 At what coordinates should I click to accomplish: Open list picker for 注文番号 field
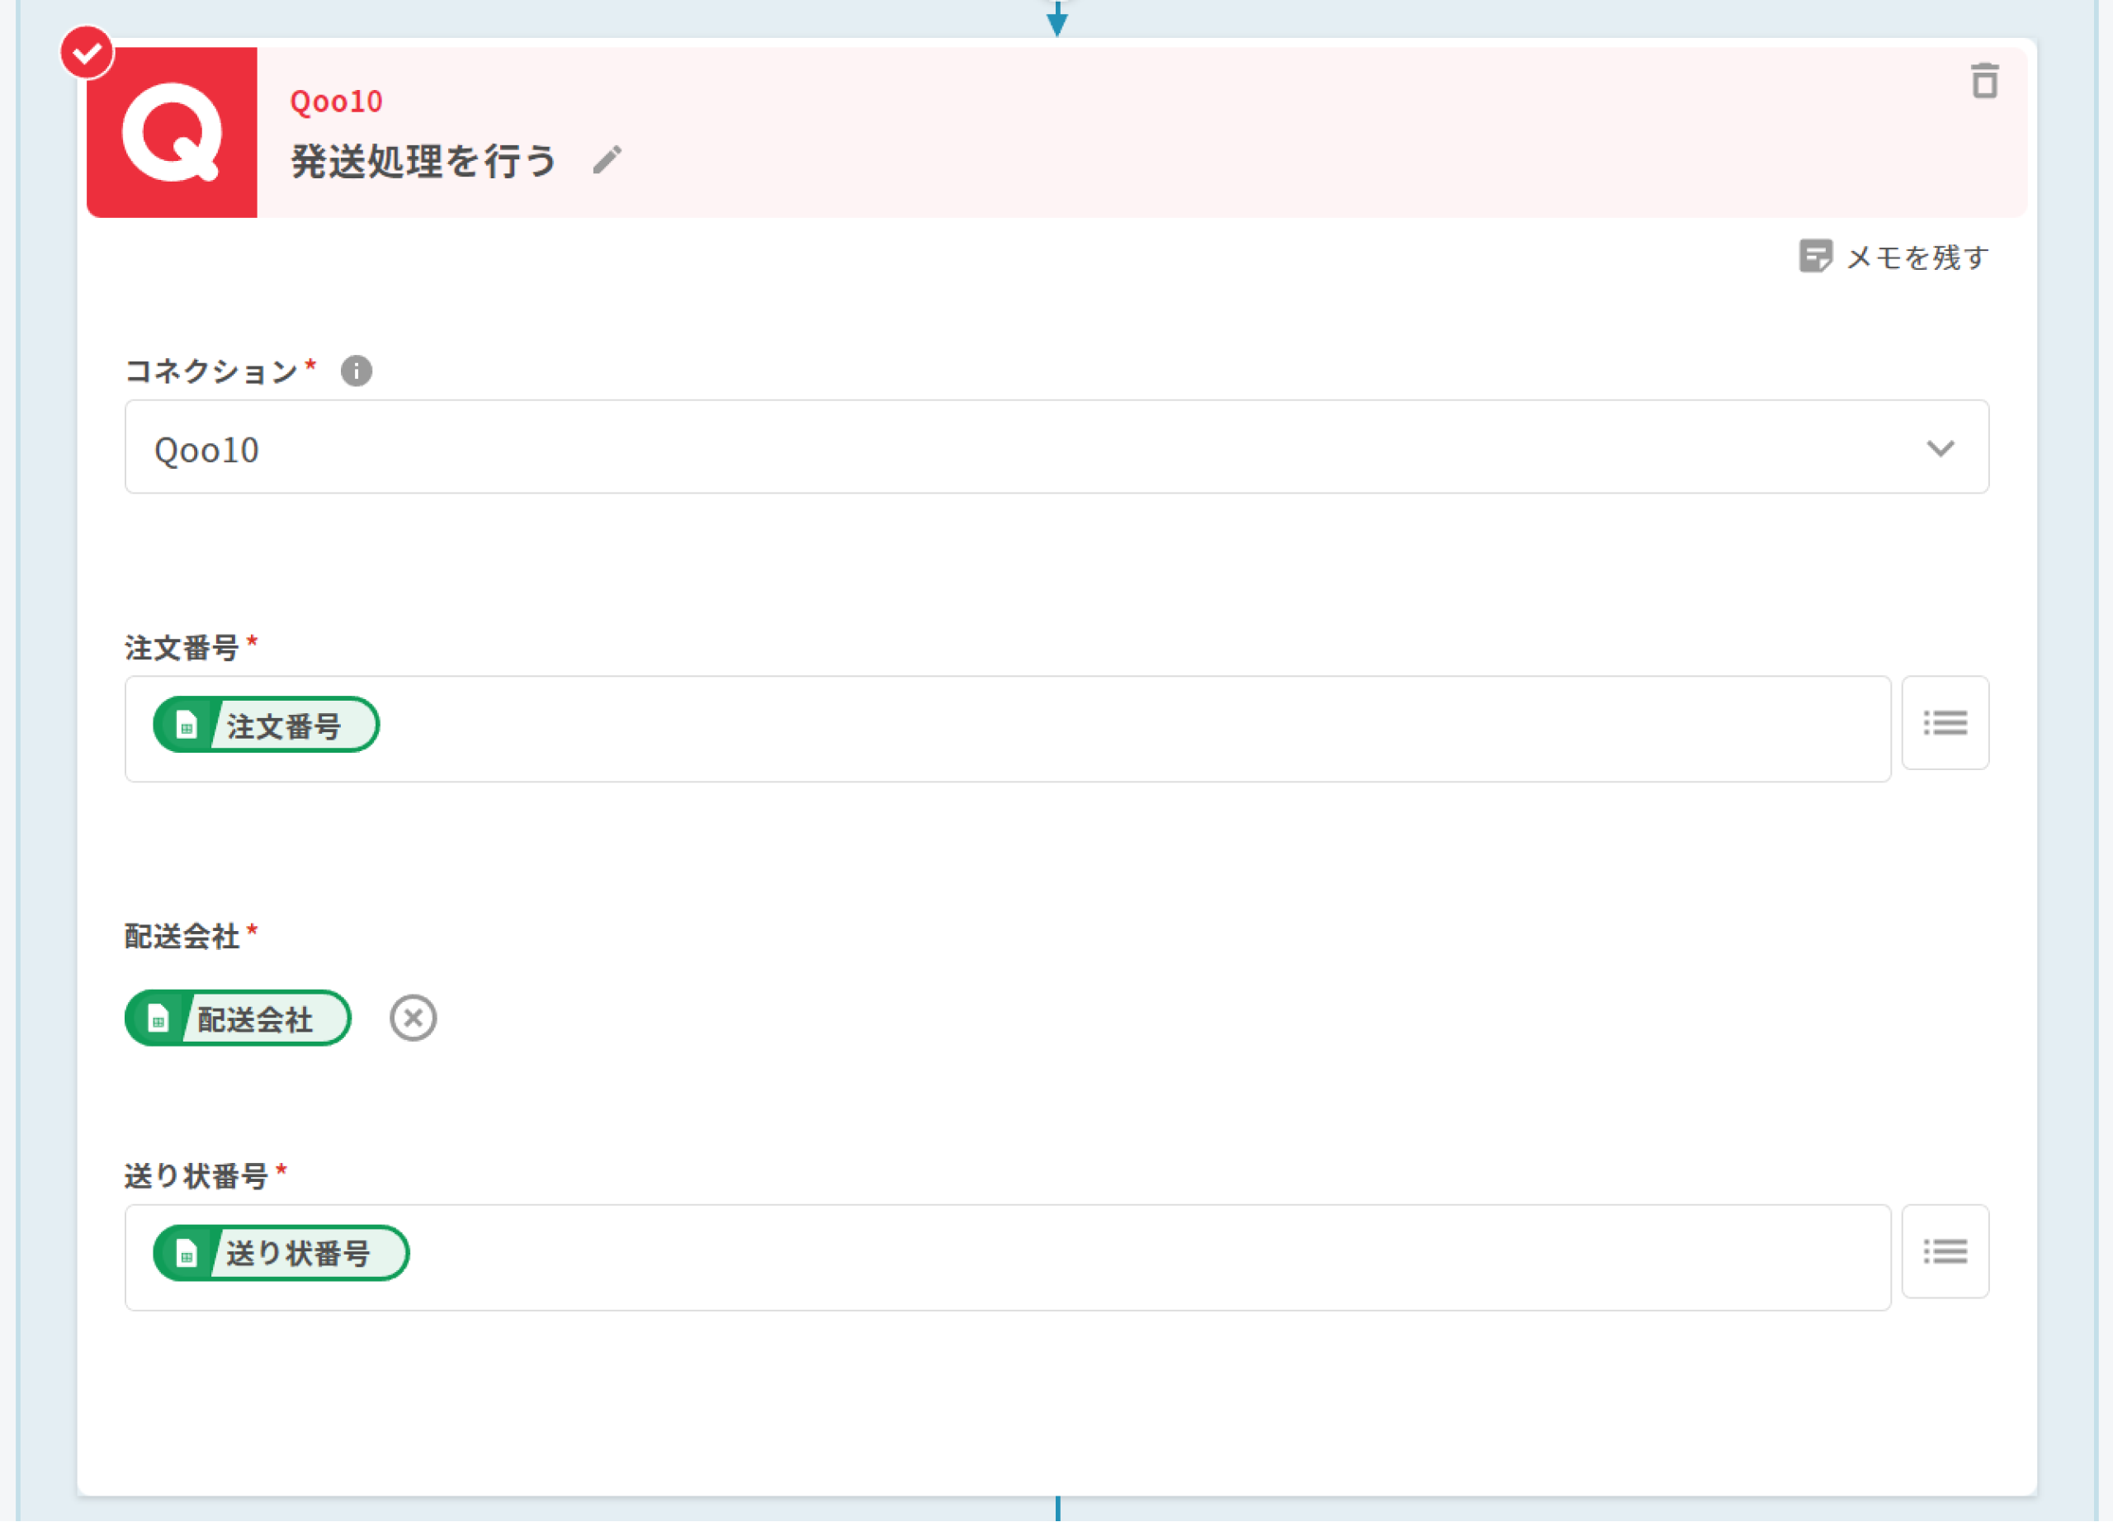(1945, 723)
